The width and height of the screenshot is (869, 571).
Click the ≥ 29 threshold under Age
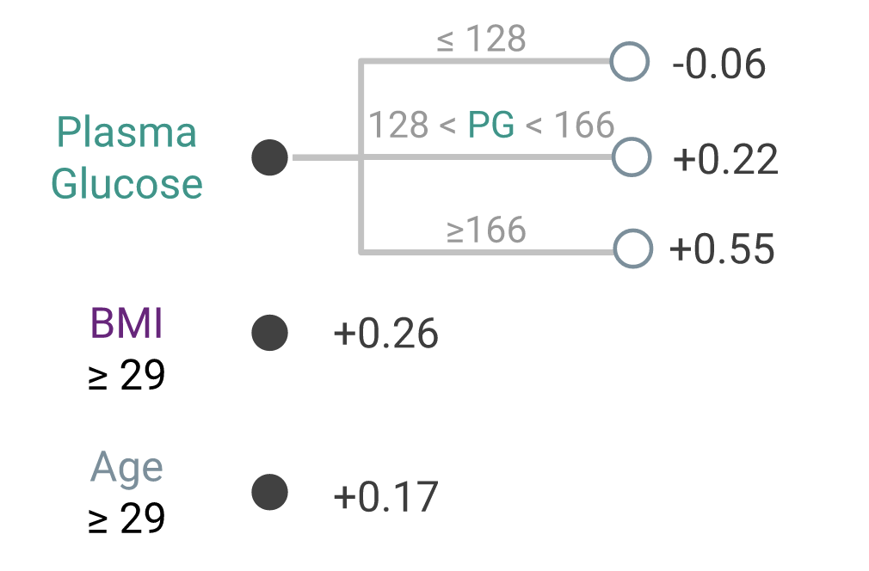pyautogui.click(x=126, y=518)
